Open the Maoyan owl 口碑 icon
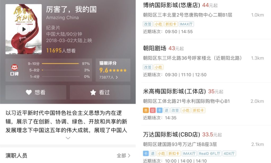271x163 pixels. [x=15, y=67]
